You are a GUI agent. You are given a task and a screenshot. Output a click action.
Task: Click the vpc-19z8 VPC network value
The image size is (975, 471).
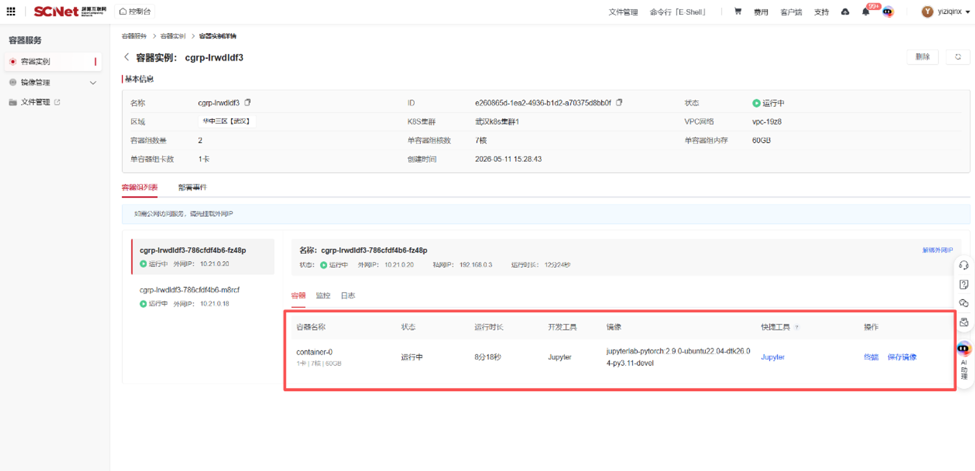pos(767,122)
